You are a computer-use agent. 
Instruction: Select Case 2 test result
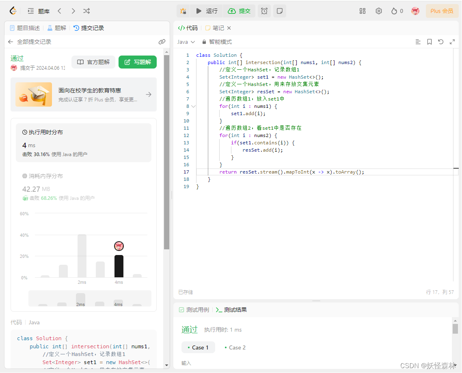click(x=235, y=347)
